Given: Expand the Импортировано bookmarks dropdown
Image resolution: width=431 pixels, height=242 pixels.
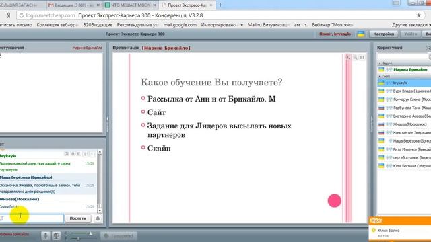Looking at the screenshot, I should tap(242, 25).
